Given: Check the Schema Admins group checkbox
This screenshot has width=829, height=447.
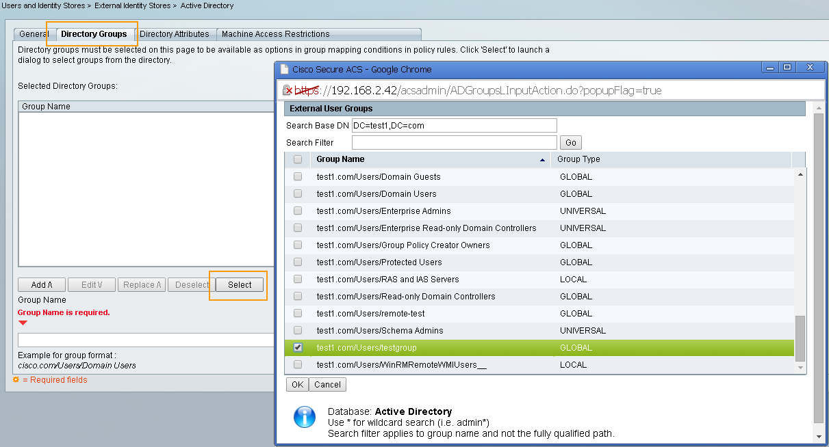Looking at the screenshot, I should tap(298, 330).
